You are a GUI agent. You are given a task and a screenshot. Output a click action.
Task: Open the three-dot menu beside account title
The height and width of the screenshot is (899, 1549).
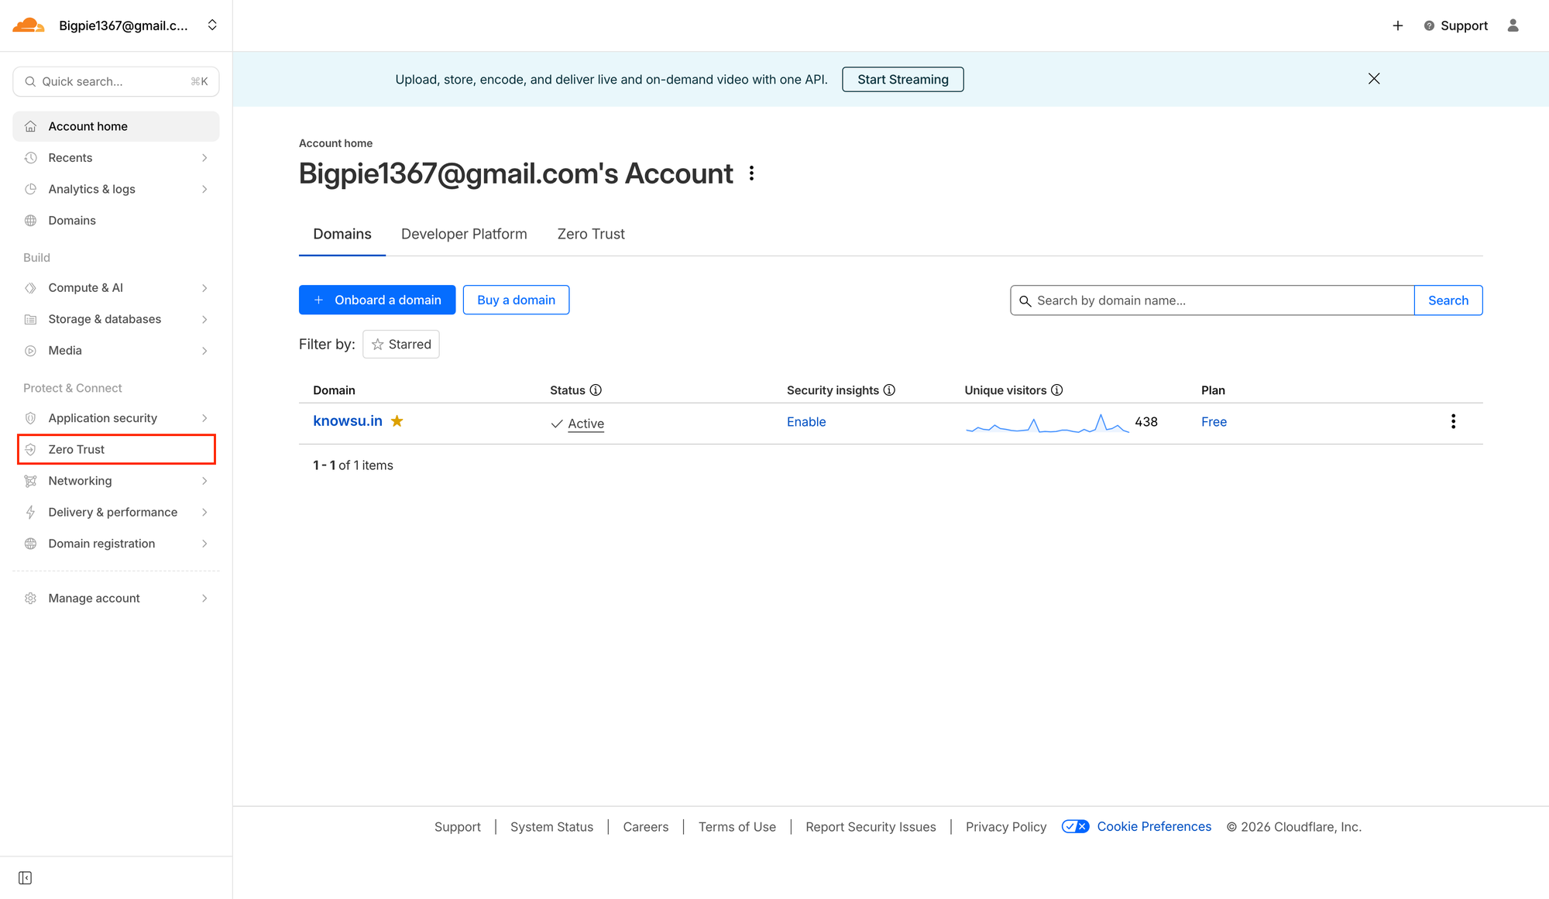[x=751, y=173]
